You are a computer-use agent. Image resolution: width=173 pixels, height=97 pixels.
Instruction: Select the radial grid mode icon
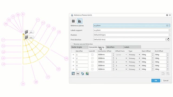(x=80, y=21)
